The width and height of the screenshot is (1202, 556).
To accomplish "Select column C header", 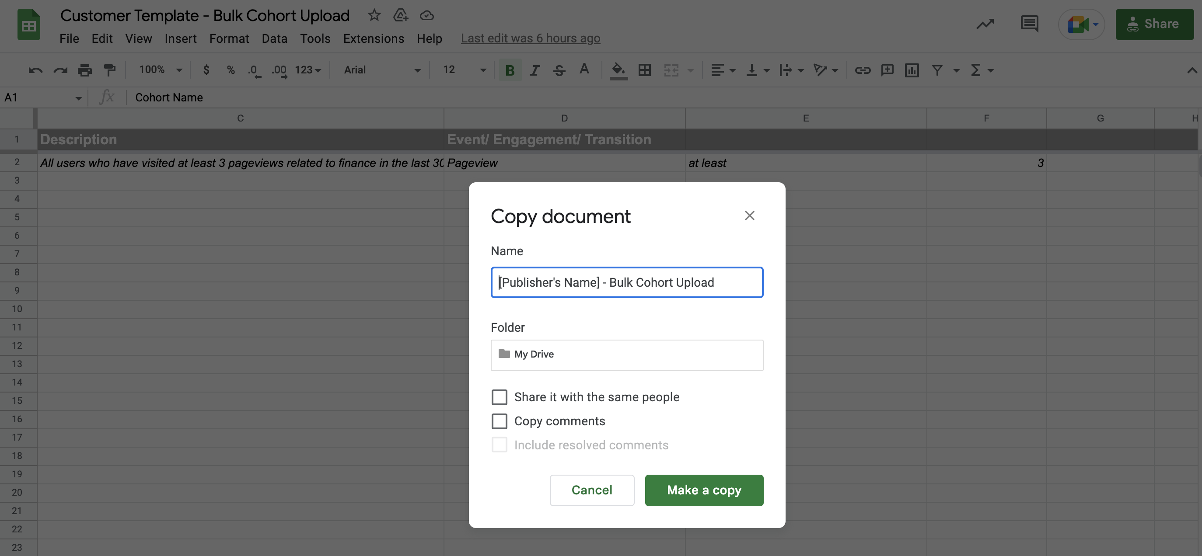I will (240, 118).
